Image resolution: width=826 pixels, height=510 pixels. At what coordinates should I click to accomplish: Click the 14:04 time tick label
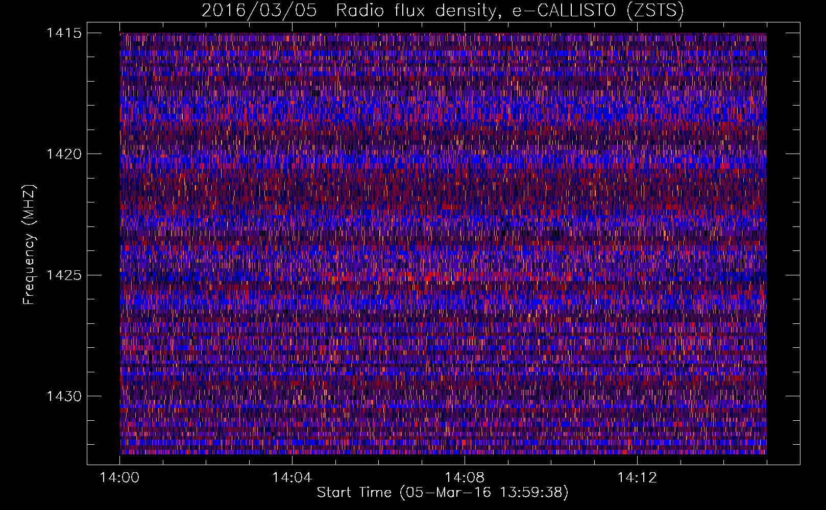pos(292,478)
